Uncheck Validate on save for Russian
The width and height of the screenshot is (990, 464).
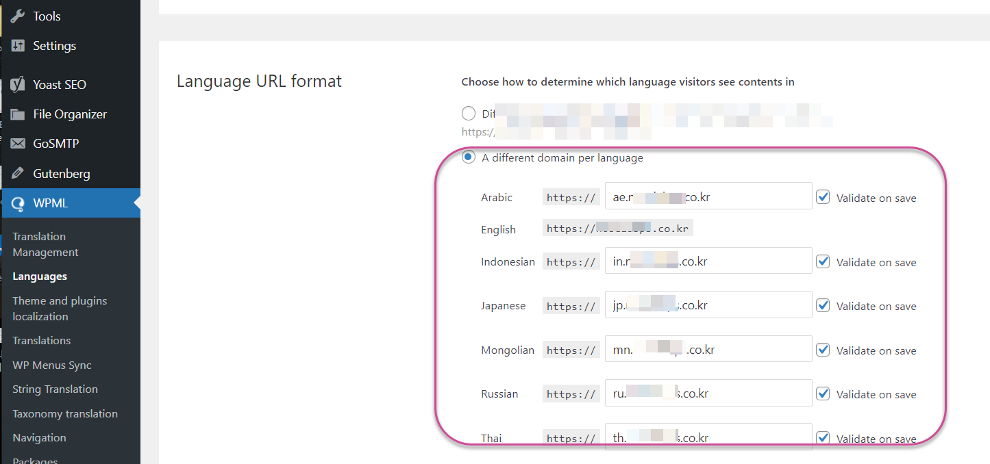(x=824, y=394)
